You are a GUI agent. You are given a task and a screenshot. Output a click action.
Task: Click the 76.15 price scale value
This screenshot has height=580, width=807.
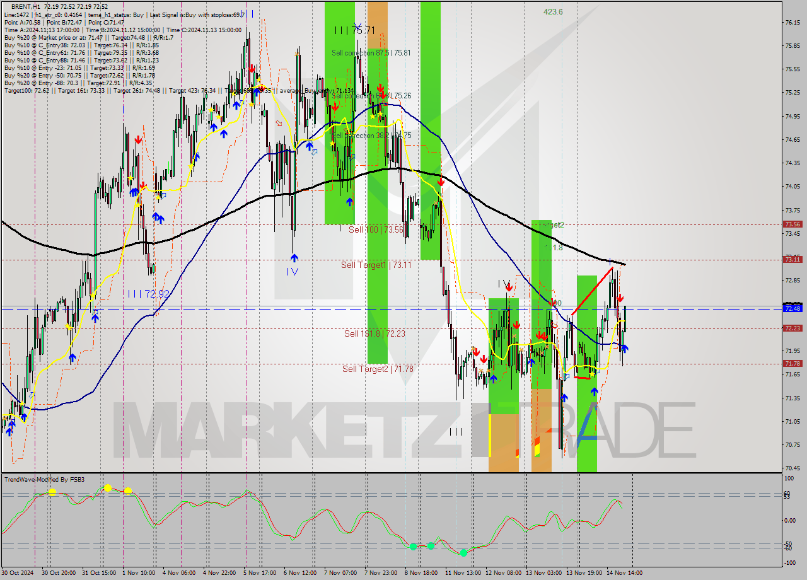(x=792, y=23)
